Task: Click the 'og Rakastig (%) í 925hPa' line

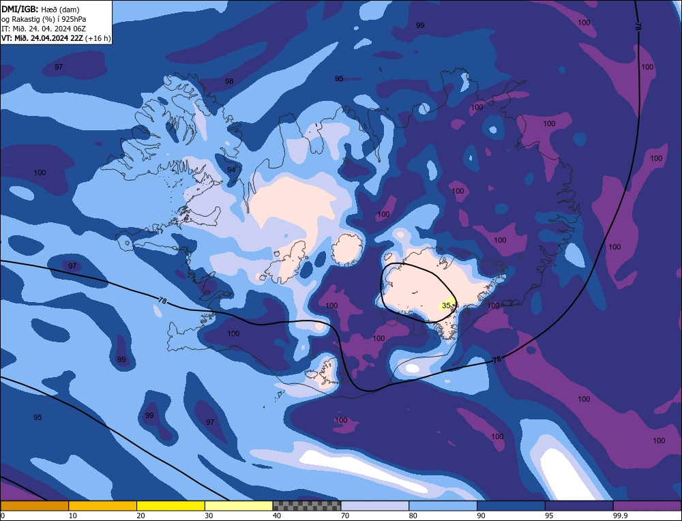Action: click(44, 19)
